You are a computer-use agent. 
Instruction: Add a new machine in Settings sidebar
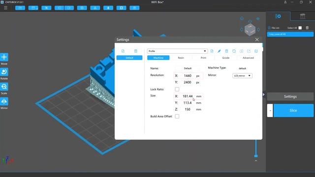tap(123, 51)
